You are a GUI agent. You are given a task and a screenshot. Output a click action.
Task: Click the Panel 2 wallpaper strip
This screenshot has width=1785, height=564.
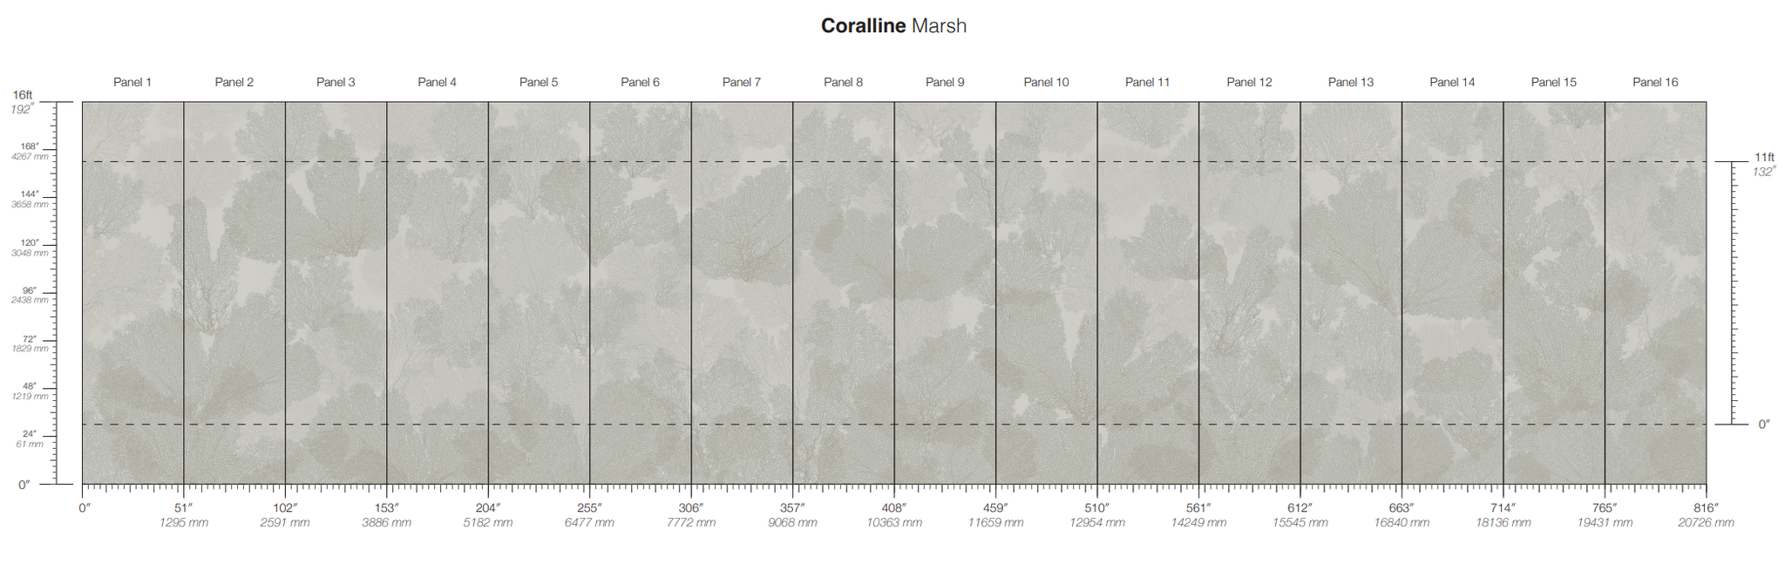pos(234,293)
